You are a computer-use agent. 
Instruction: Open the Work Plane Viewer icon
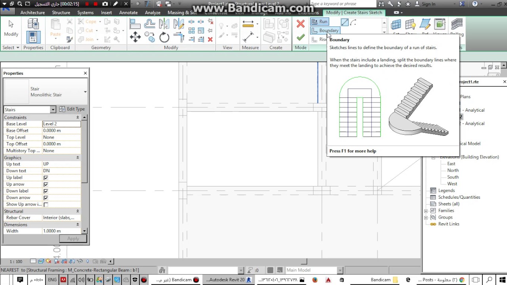(440, 25)
